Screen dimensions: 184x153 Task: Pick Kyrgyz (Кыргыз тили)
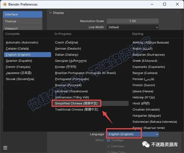tap(157, 128)
